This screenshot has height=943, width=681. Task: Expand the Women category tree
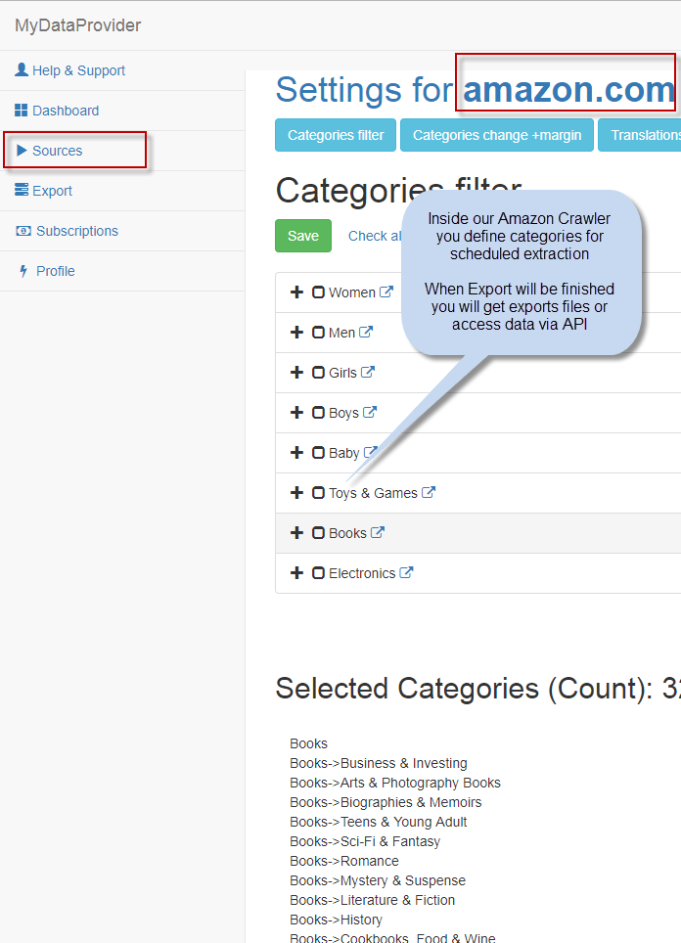pos(296,292)
